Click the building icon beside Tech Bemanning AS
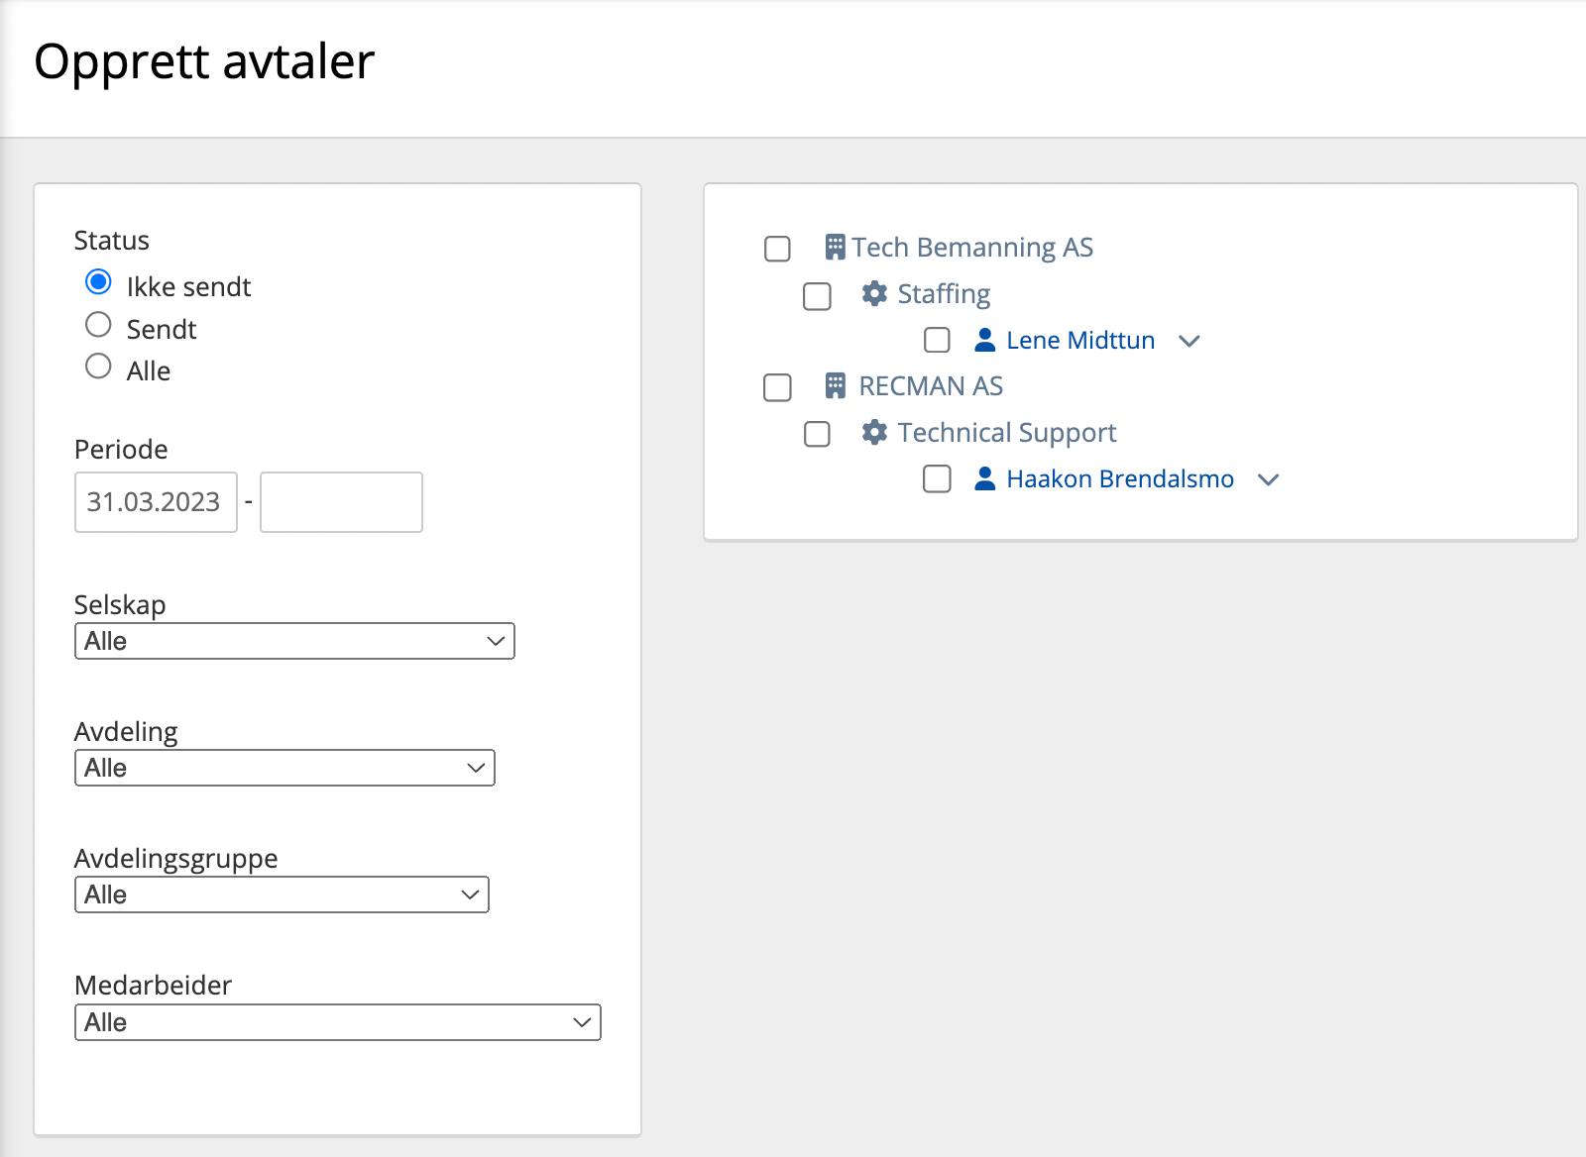This screenshot has height=1157, width=1586. (x=835, y=247)
